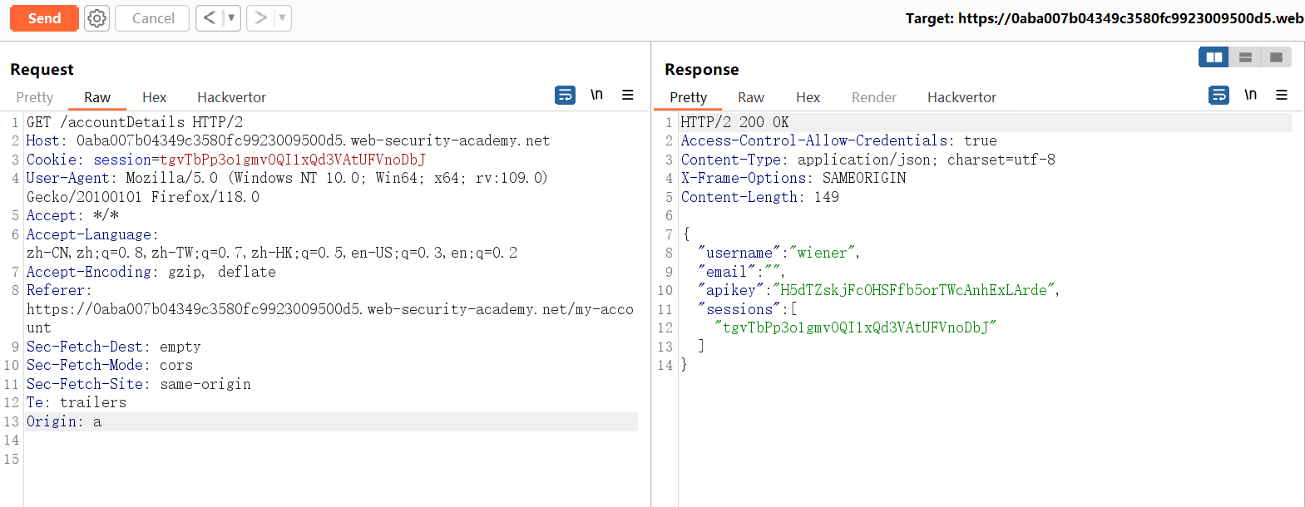Viewport: 1305px width, 507px height.
Task: Select the Request Pretty tab
Action: (x=35, y=97)
